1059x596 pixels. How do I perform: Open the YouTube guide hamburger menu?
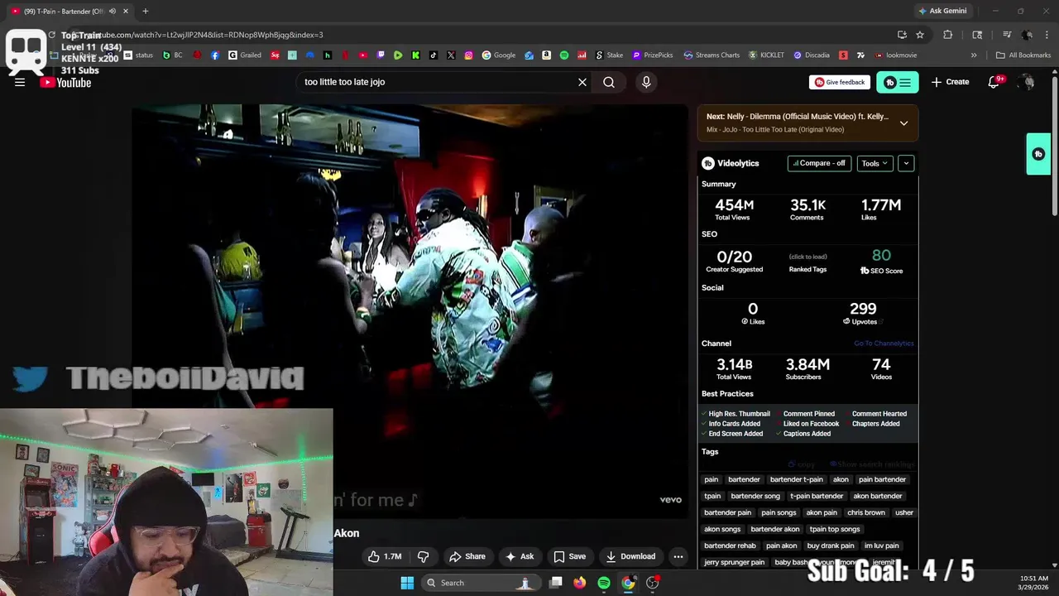coord(20,82)
